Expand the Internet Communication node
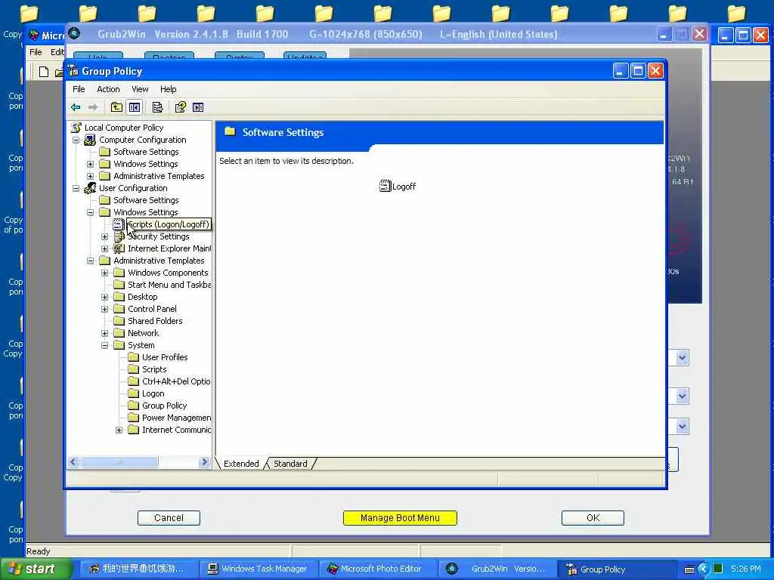 click(x=119, y=430)
